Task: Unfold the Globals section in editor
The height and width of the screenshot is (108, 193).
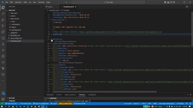Action: click(x=51, y=34)
